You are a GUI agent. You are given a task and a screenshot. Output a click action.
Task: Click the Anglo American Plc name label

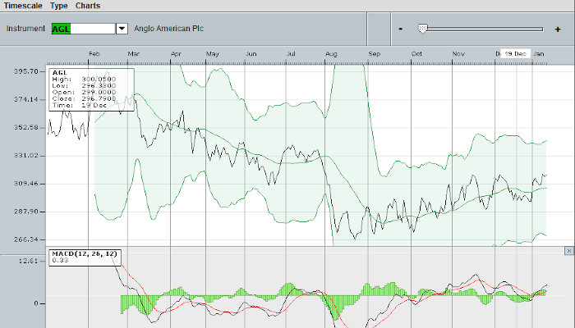coord(168,29)
